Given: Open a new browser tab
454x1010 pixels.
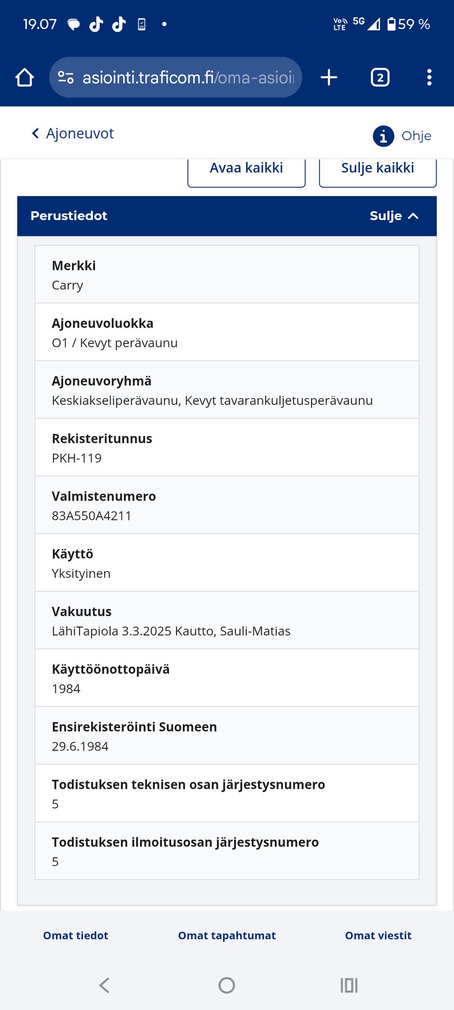Looking at the screenshot, I should pyautogui.click(x=329, y=78).
